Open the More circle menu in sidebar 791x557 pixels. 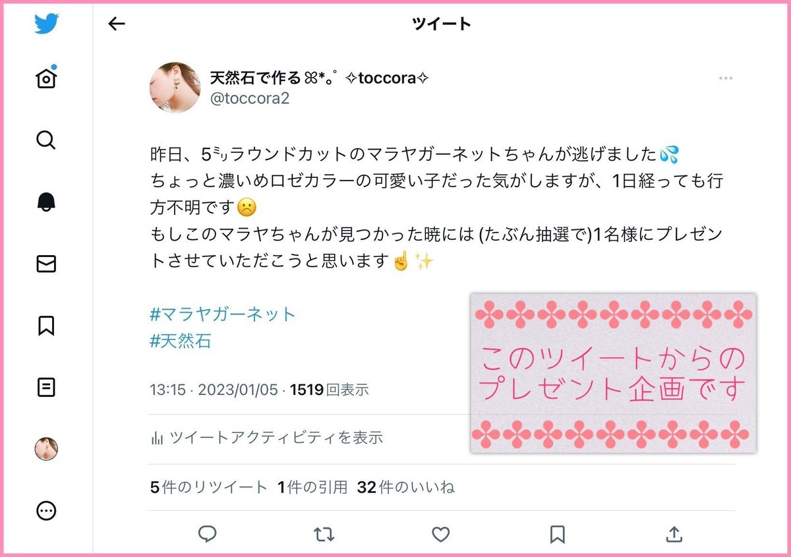46,511
